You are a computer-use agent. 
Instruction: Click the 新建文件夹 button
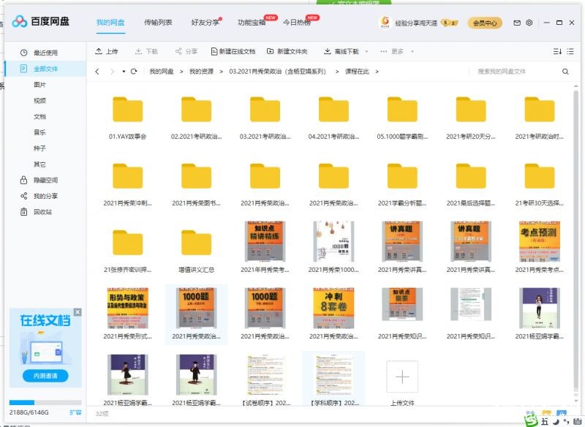tap(287, 51)
